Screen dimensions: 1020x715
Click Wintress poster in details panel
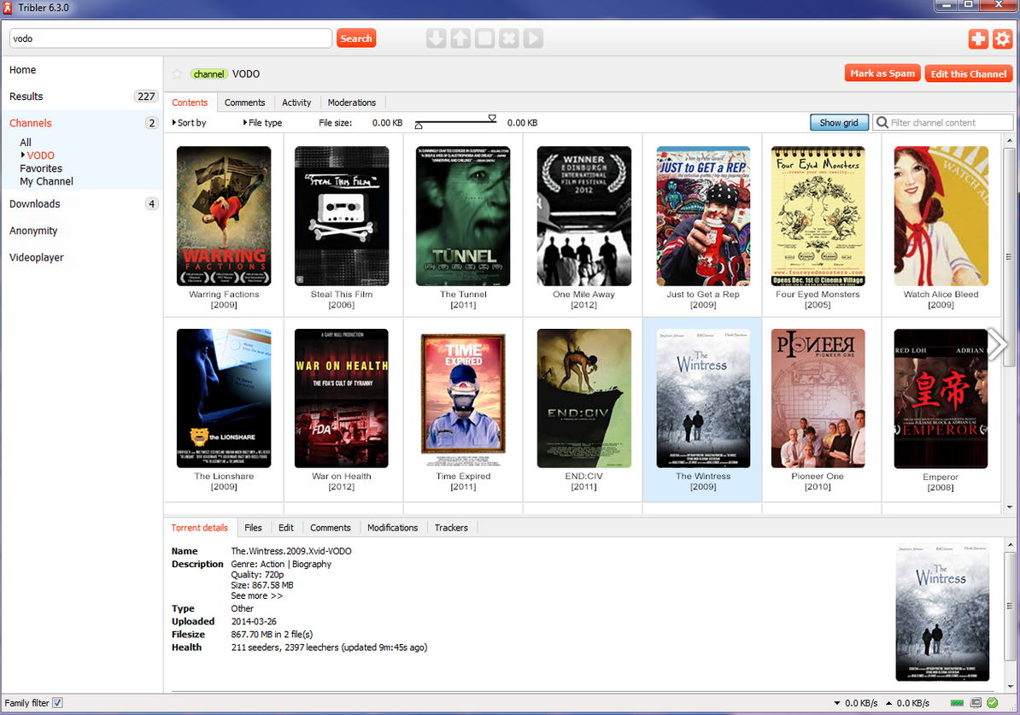pos(942,612)
